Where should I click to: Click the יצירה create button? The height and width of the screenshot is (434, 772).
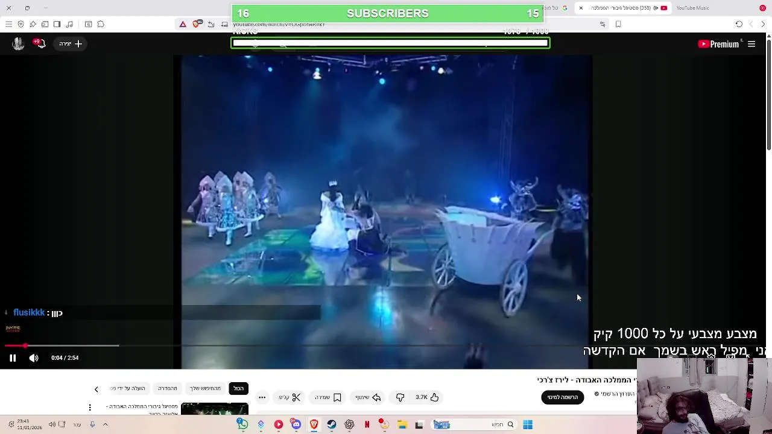[71, 44]
